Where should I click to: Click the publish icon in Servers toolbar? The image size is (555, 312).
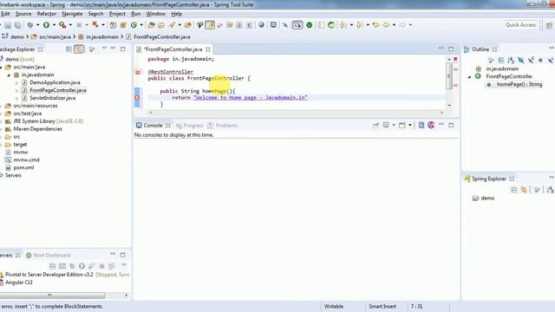112,266
